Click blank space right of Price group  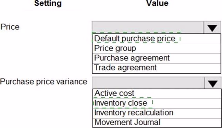(179, 48)
